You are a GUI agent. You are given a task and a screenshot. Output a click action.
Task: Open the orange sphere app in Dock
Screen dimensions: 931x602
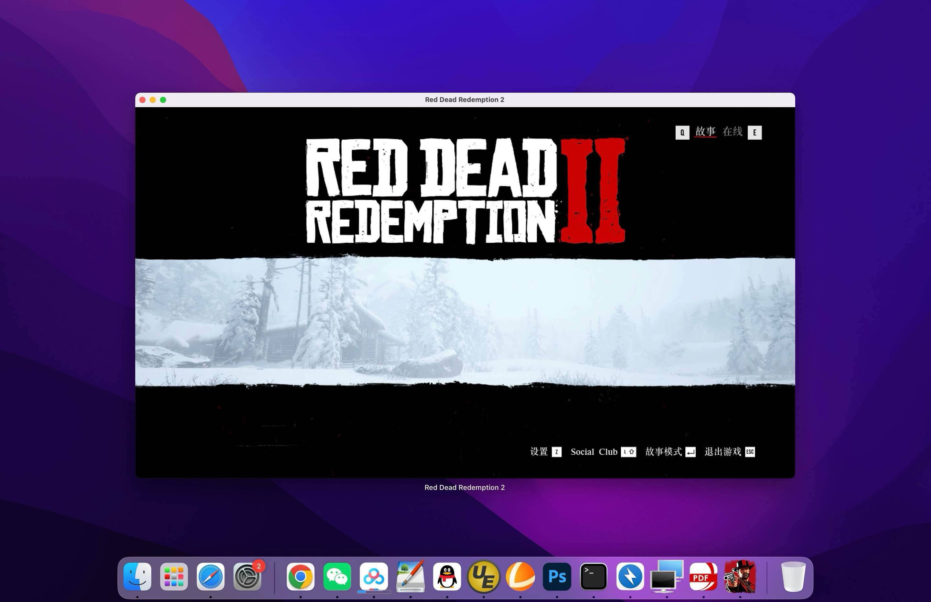(520, 576)
